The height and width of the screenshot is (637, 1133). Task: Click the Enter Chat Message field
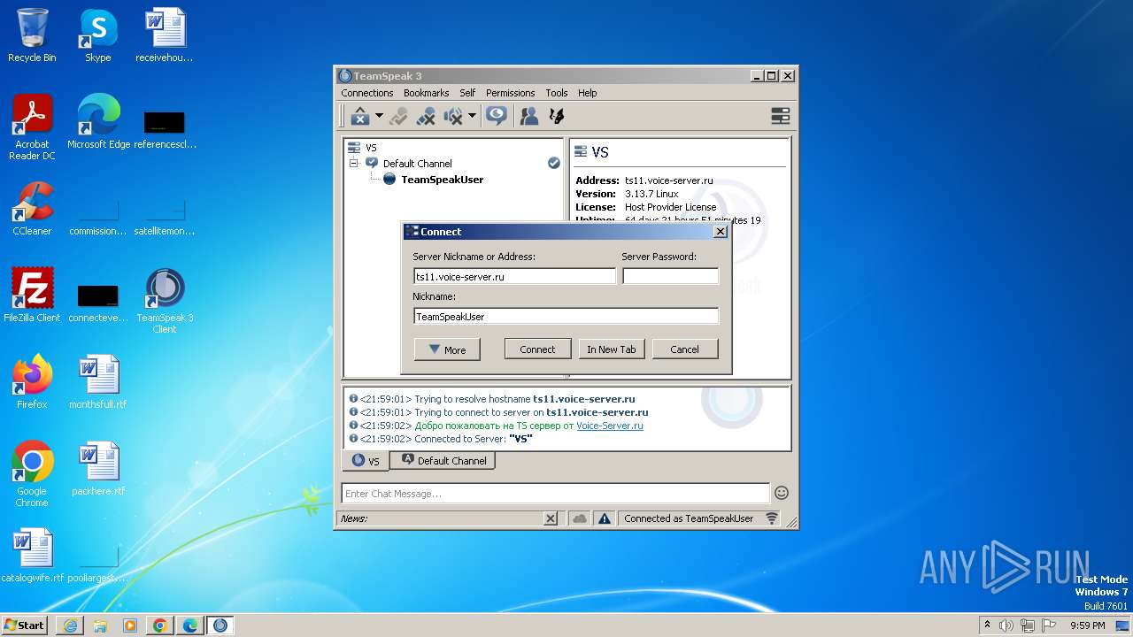[x=556, y=494]
